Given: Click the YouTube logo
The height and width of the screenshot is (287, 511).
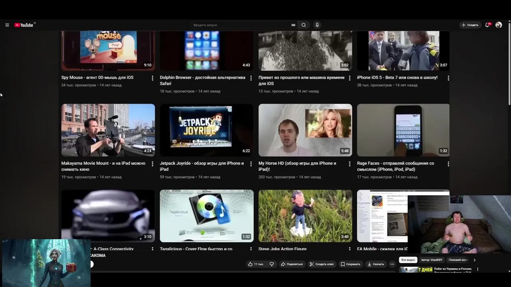Looking at the screenshot, I should 25,25.
